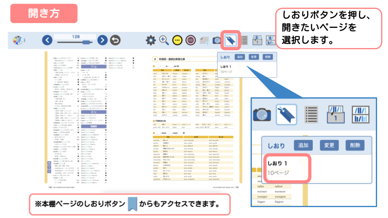Image resolution: width=388 pixels, height=218 pixels.
Task: Open the drawing palette tool in the toolbar
Action: point(17,40)
